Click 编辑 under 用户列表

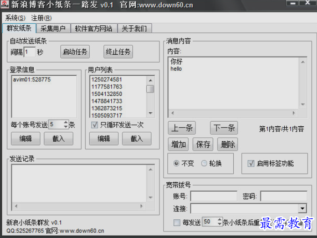tap(104, 139)
